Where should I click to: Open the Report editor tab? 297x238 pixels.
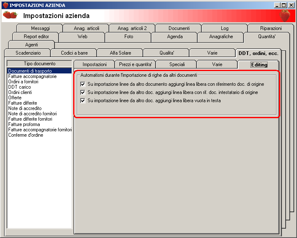(36, 37)
